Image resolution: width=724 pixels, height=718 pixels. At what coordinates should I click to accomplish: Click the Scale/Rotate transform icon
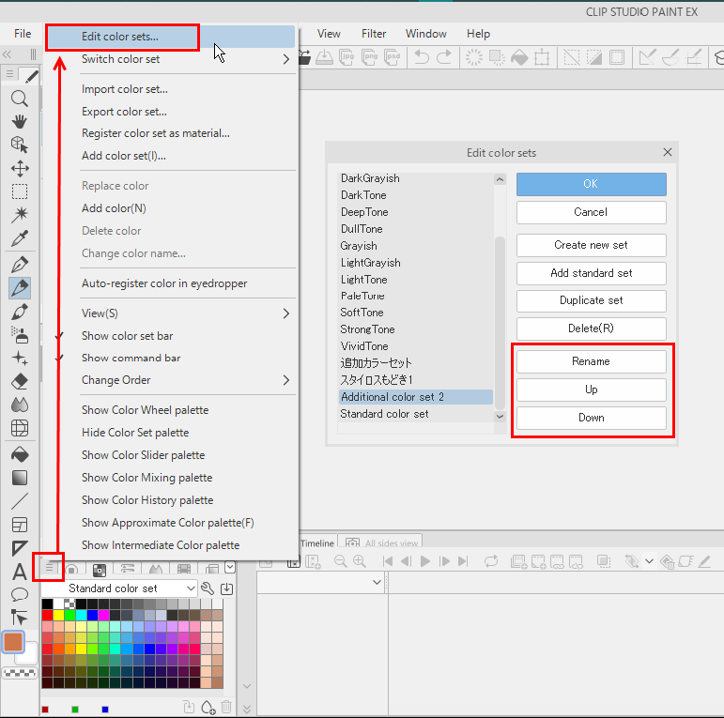point(542,57)
